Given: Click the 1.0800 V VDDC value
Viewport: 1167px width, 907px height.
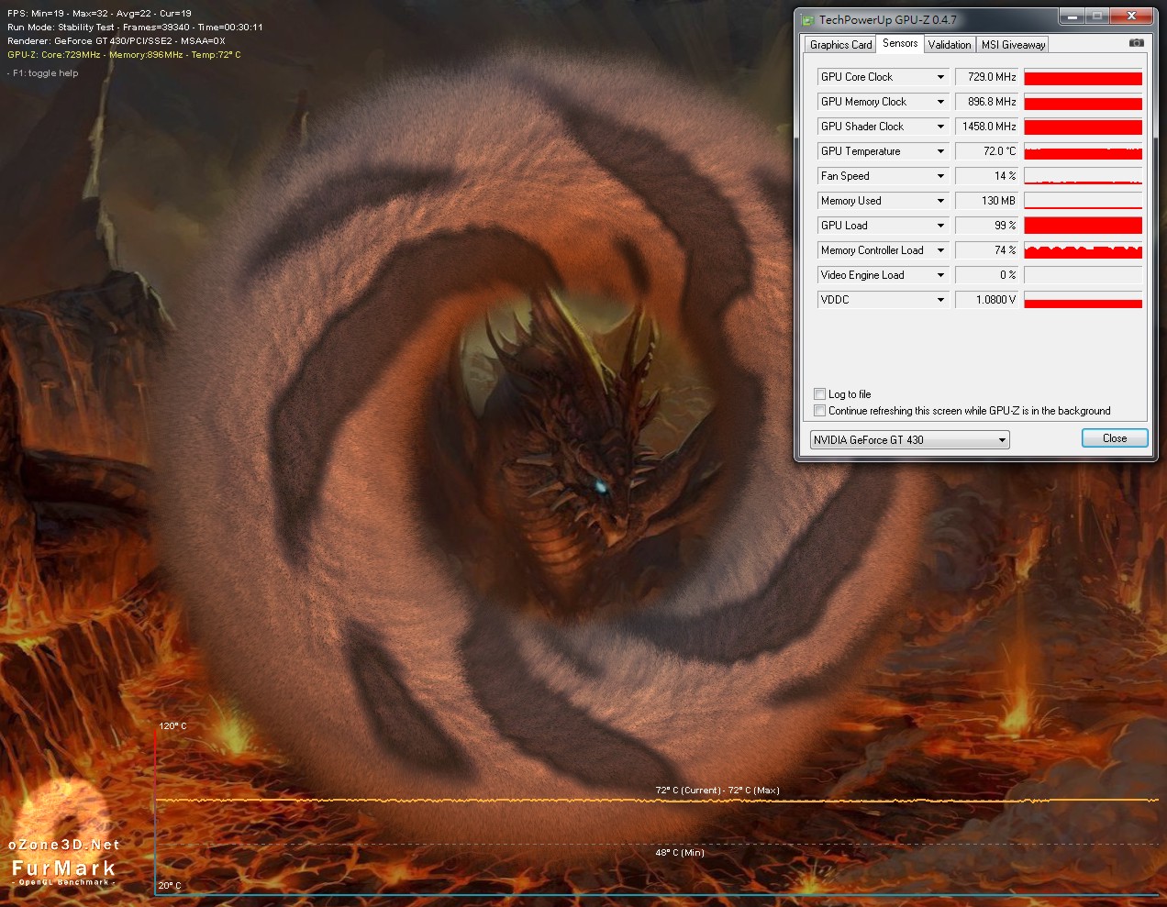Looking at the screenshot, I should (987, 300).
